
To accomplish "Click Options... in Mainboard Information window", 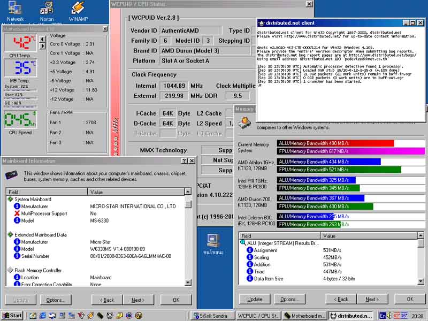I will click(x=56, y=300).
